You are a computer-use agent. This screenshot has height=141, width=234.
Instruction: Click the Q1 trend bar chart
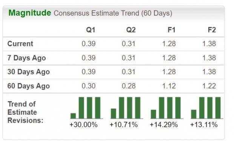tap(86, 108)
